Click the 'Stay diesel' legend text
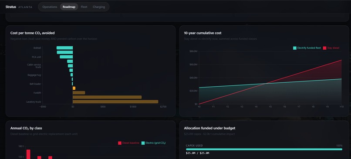The height and width of the screenshot is (159, 351). click(333, 48)
